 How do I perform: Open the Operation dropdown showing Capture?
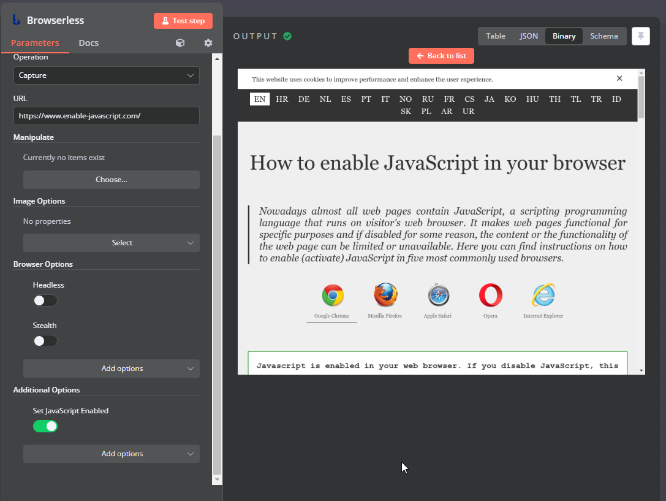pyautogui.click(x=107, y=75)
